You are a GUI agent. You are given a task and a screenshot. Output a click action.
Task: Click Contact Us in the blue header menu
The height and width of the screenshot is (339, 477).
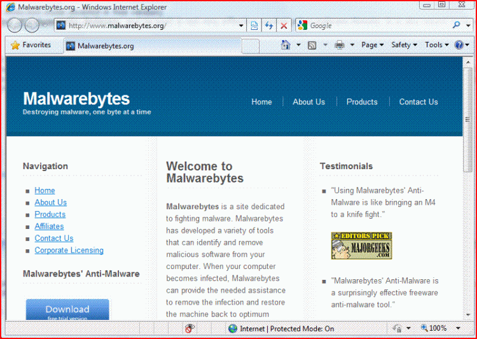point(418,102)
